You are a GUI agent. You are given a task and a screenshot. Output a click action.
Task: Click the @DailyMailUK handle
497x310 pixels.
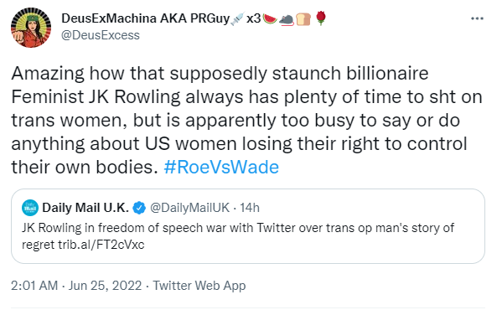point(189,208)
